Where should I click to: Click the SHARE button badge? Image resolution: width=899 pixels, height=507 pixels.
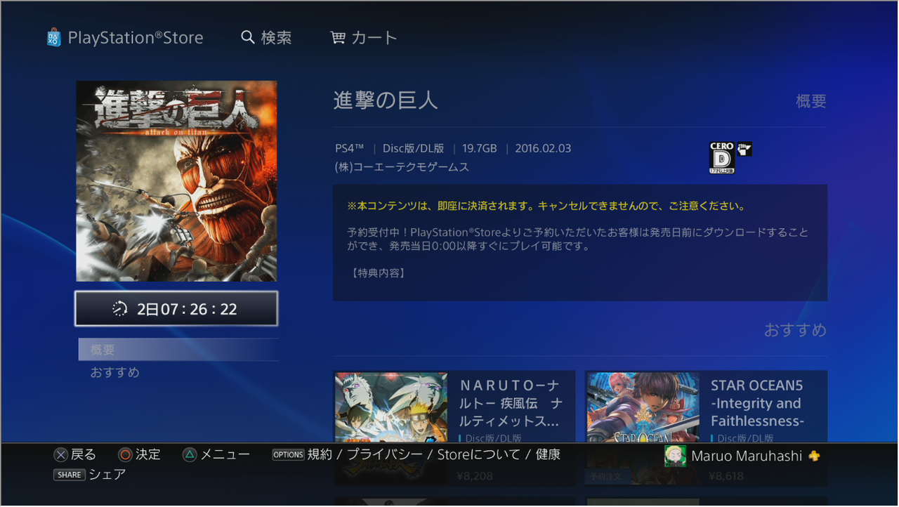70,475
